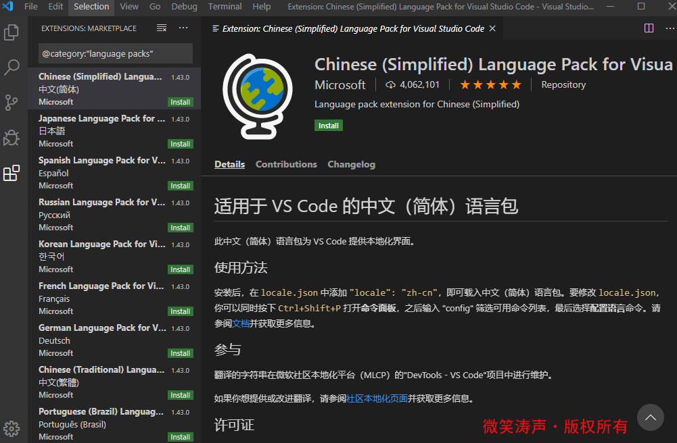
Task: Click the EXTENSIONS: MARKETPLACE header
Action: pos(89,28)
